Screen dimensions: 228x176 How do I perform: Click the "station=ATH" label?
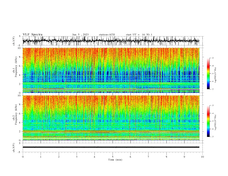(x=107, y=35)
